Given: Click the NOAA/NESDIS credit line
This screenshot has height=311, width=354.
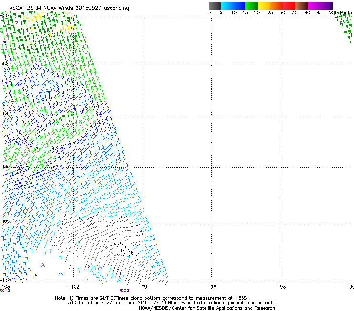Looking at the screenshot, I should tap(207, 308).
